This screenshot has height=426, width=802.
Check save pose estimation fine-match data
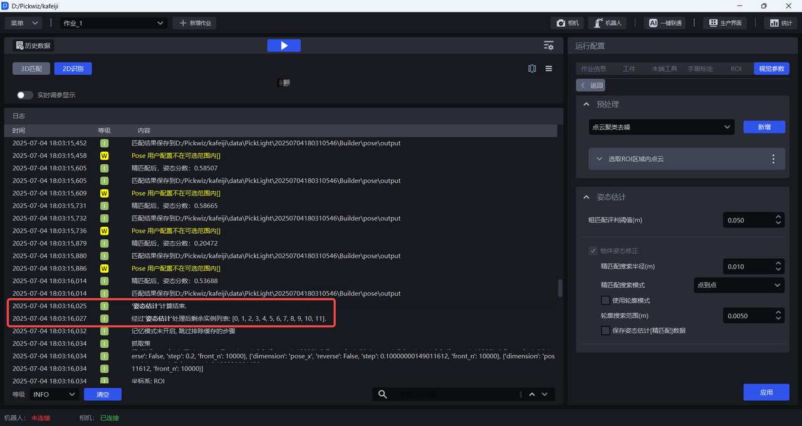(605, 331)
